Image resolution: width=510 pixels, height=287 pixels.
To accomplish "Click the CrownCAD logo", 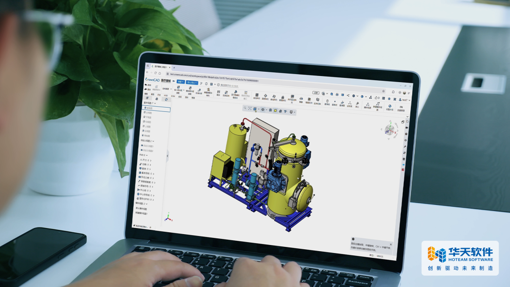I will (153, 80).
